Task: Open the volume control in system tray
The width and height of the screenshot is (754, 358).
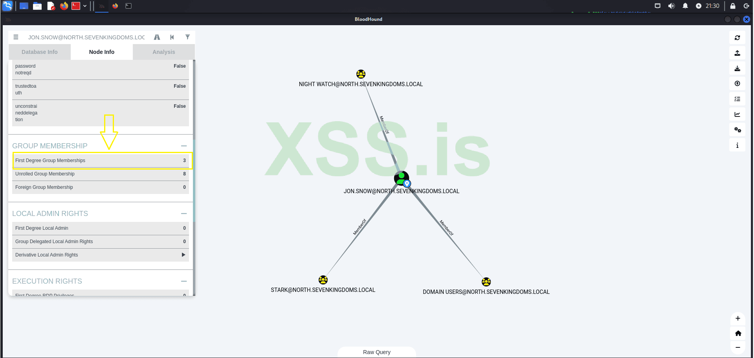Action: tap(671, 6)
